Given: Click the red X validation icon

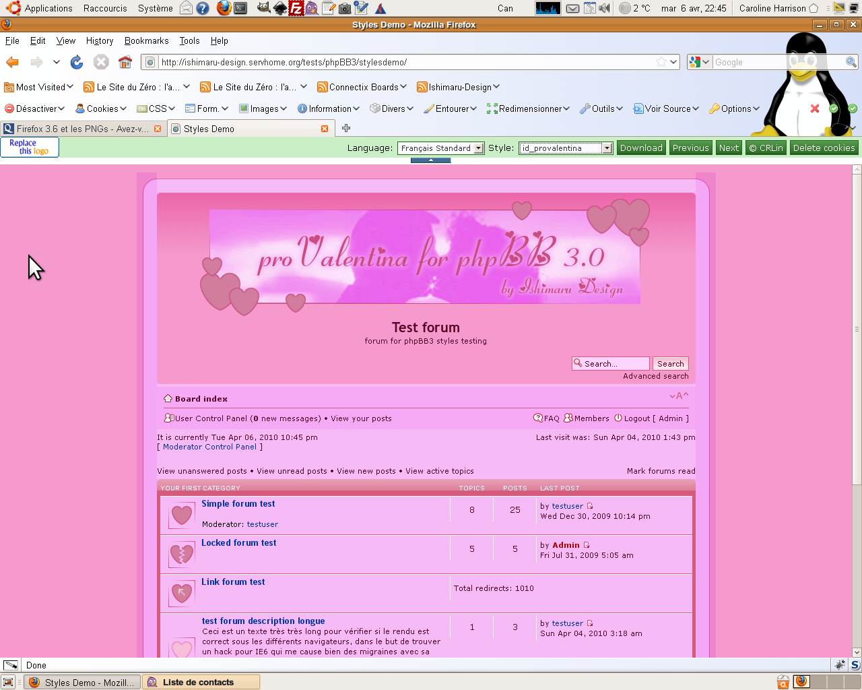Looking at the screenshot, I should tap(815, 108).
